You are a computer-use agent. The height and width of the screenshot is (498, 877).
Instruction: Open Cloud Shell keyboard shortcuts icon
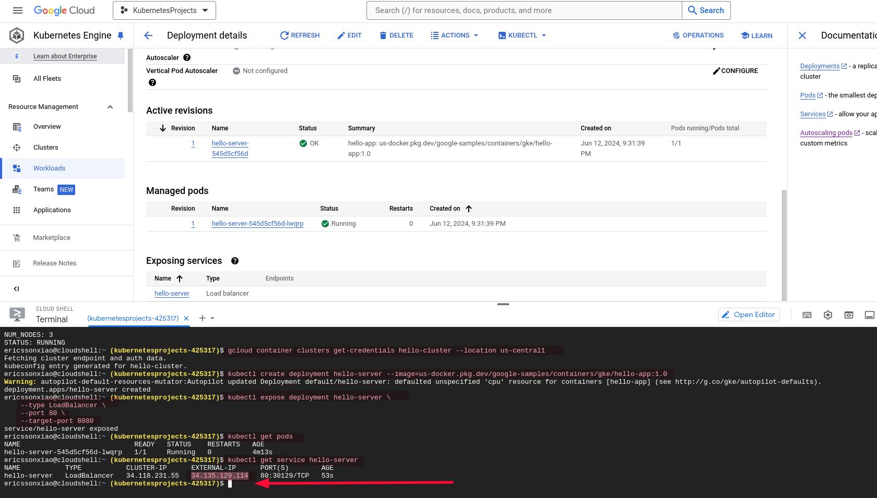(807, 315)
